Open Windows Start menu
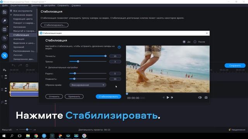Viewport: 248px width, 139px height. [x=4, y=136]
